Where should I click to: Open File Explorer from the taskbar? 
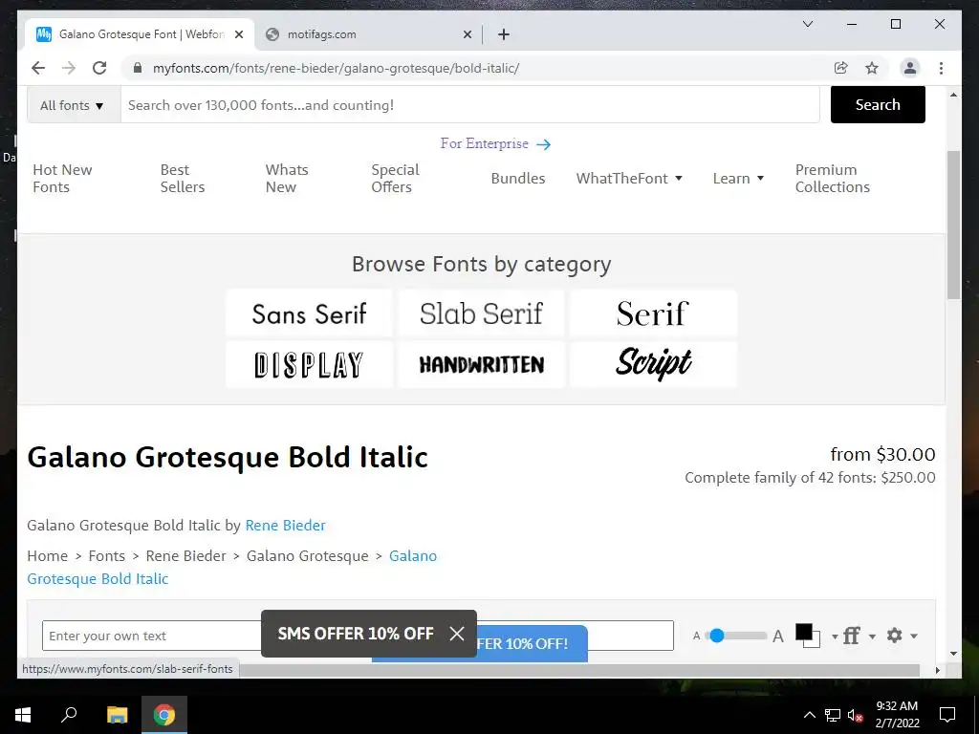[x=117, y=715]
